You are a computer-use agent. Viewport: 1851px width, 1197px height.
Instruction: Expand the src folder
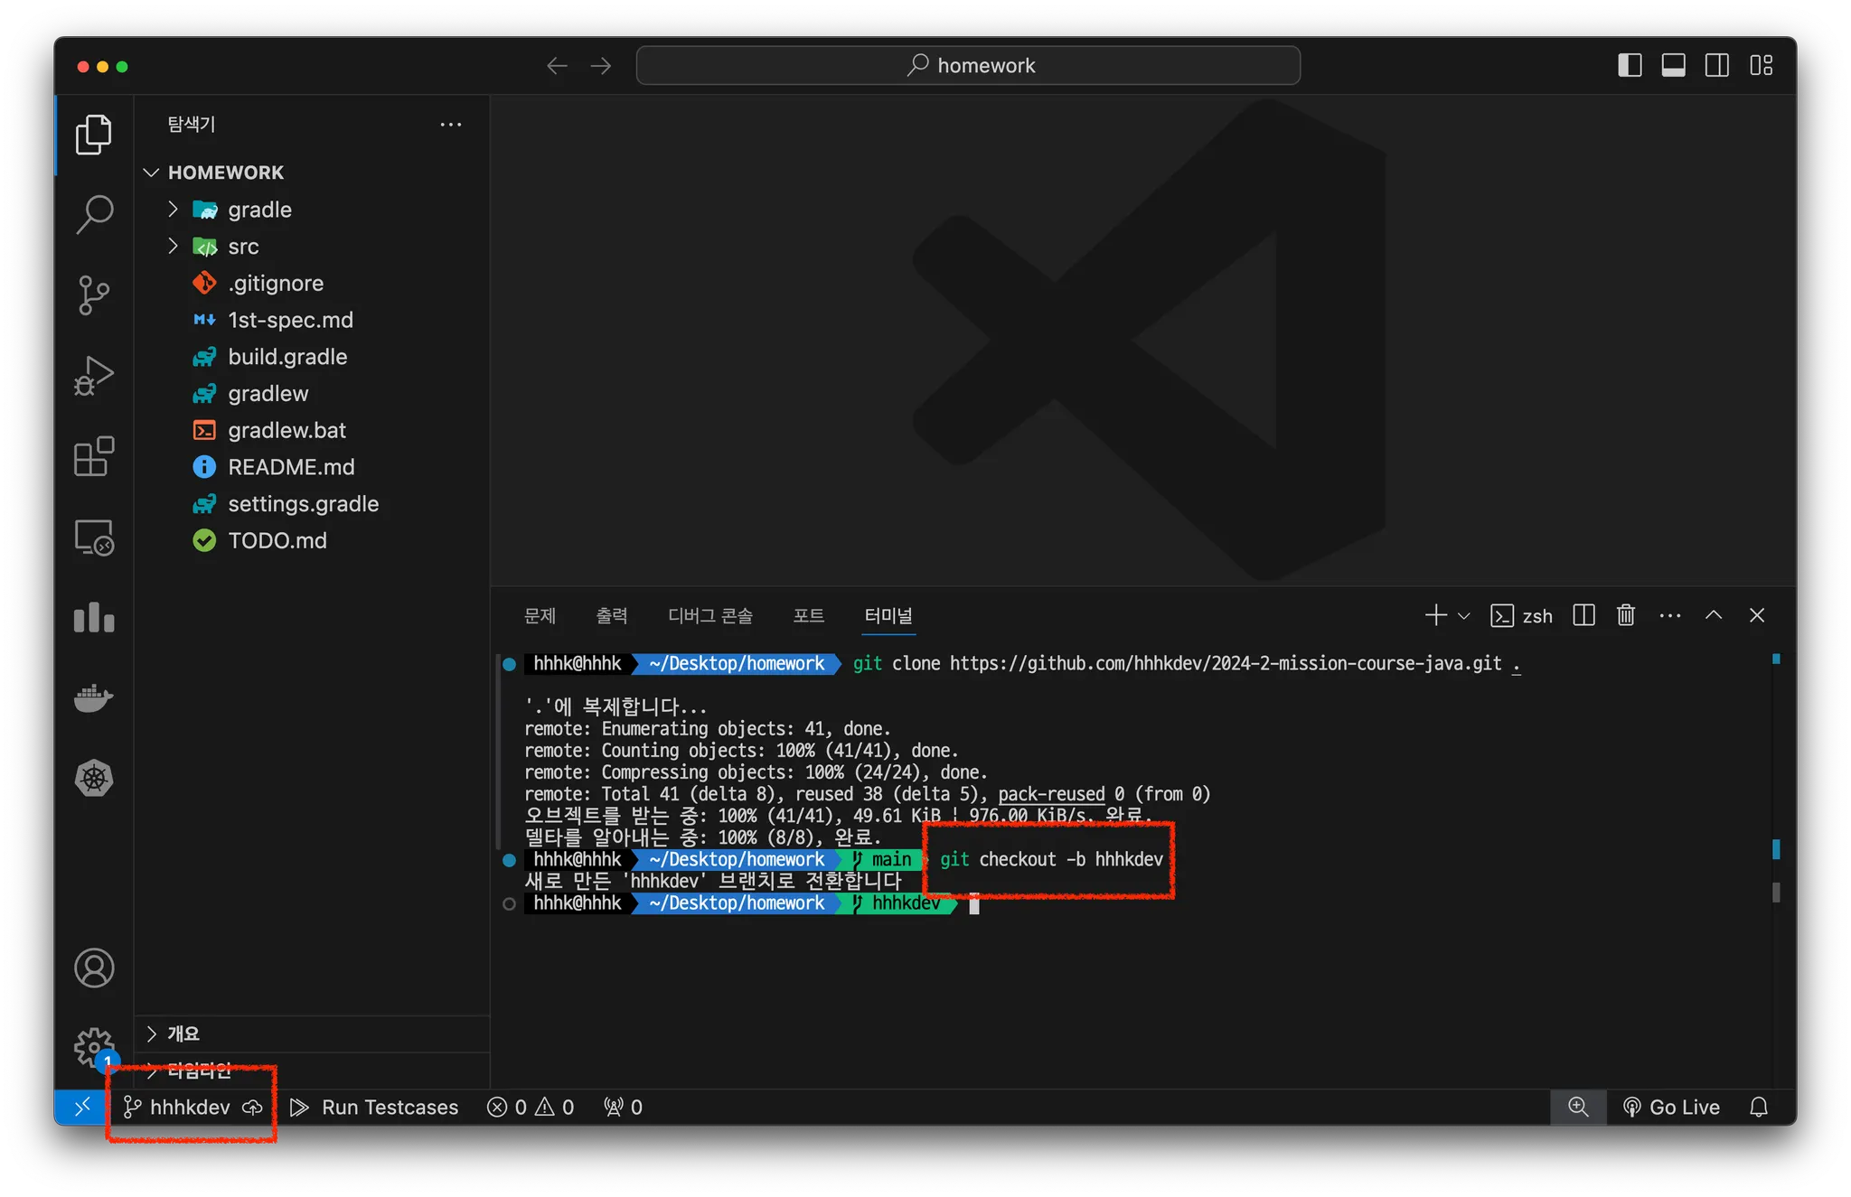click(x=243, y=247)
